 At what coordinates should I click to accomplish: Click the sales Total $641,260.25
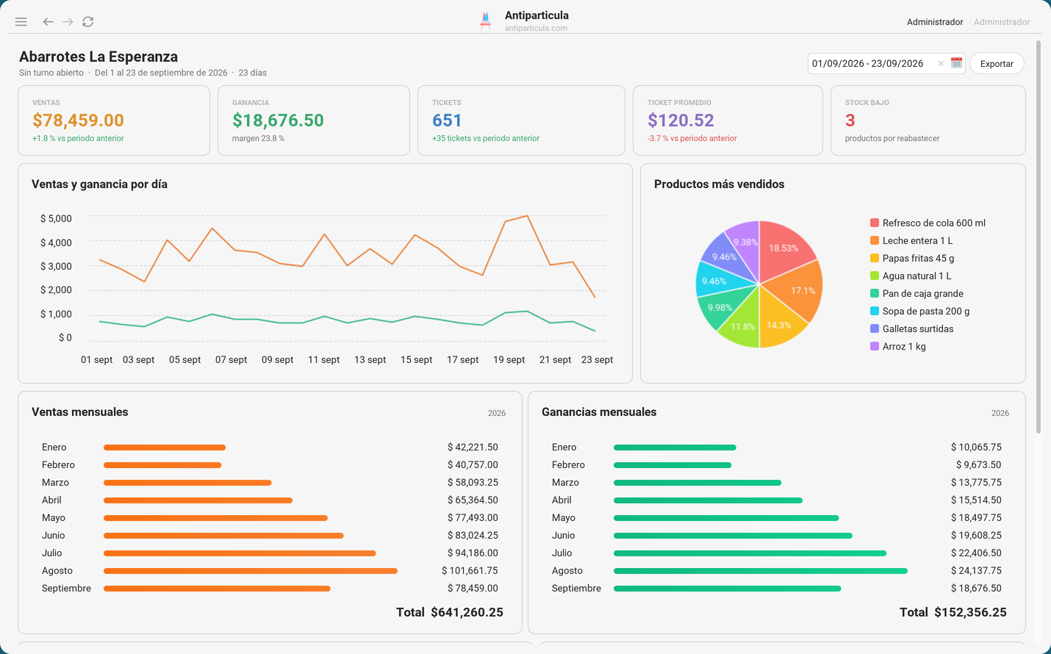point(449,612)
